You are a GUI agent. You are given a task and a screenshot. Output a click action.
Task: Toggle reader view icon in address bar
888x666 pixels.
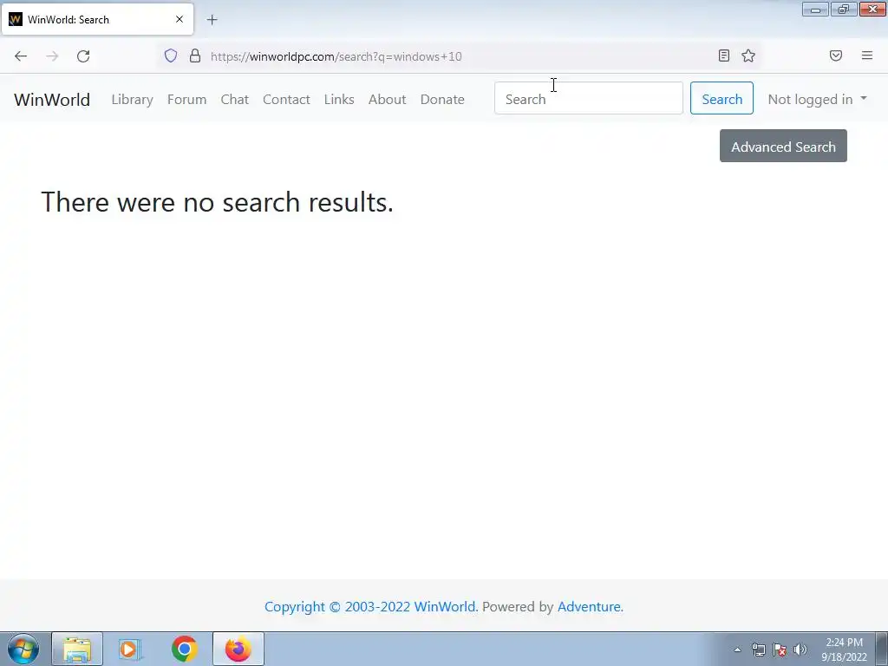pos(724,55)
